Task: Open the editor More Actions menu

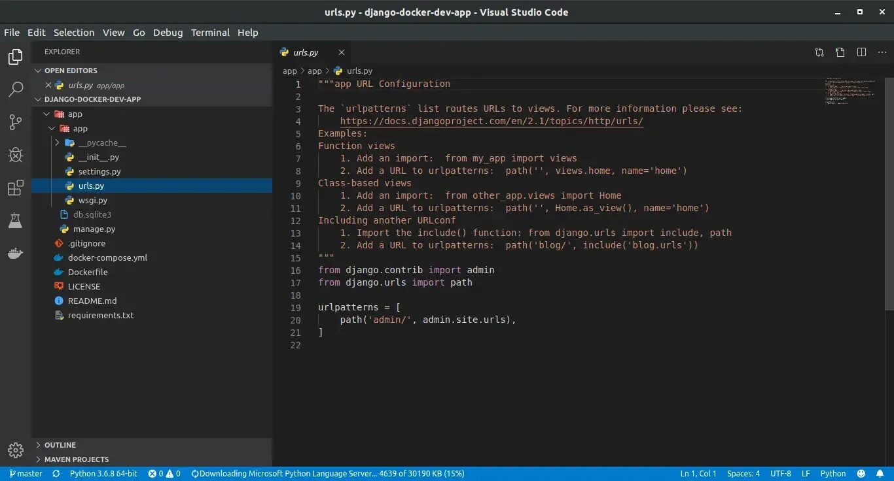Action: coord(882,52)
